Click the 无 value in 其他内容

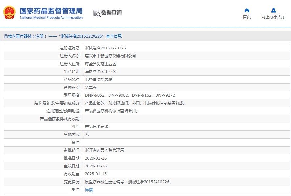coord(87,135)
